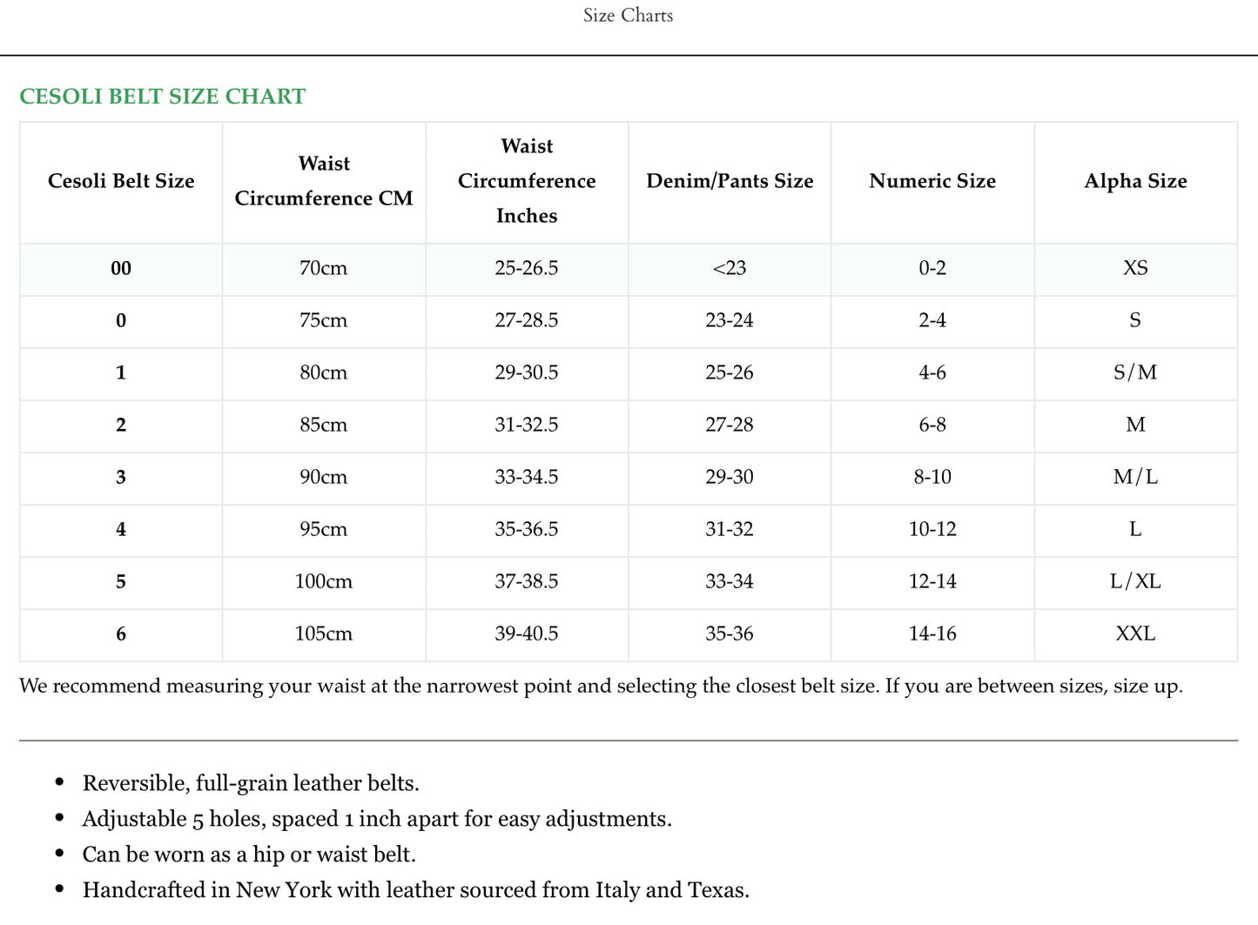Viewport: 1258px width, 925px height.
Task: Click the Cesoli Belt Size Chart heading
Action: (163, 97)
